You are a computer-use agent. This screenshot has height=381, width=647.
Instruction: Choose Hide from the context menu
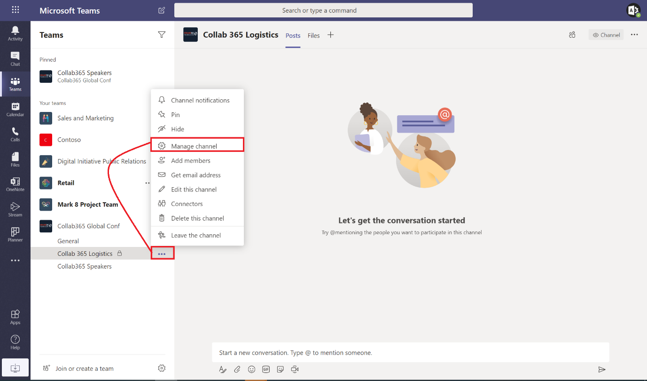197,129
